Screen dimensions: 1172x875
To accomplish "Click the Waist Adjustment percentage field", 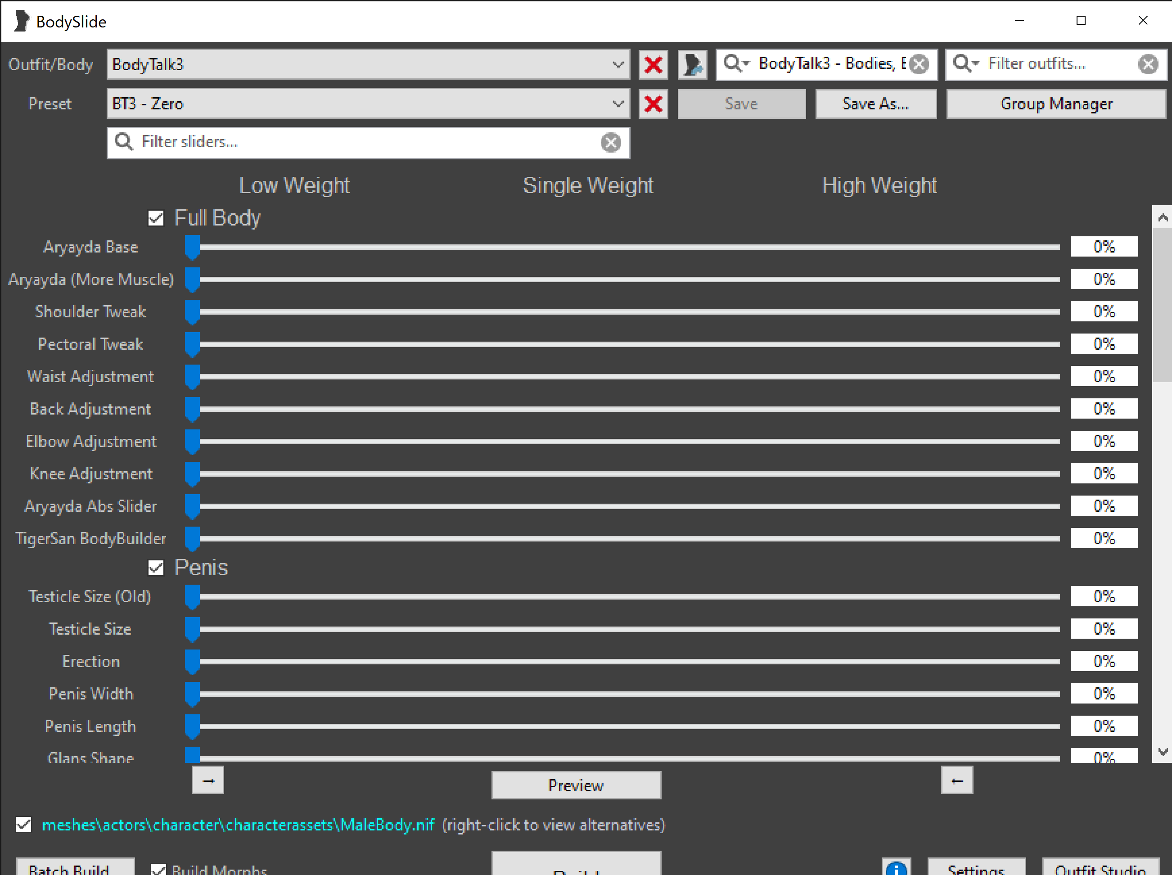I will (1104, 377).
